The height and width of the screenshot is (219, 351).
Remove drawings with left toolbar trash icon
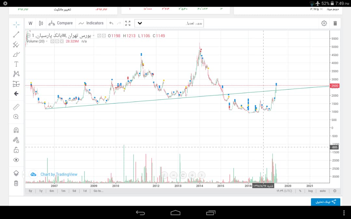tap(16, 183)
